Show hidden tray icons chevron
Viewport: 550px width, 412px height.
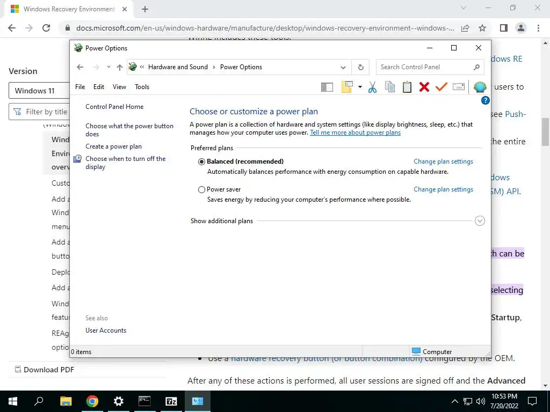[454, 401]
